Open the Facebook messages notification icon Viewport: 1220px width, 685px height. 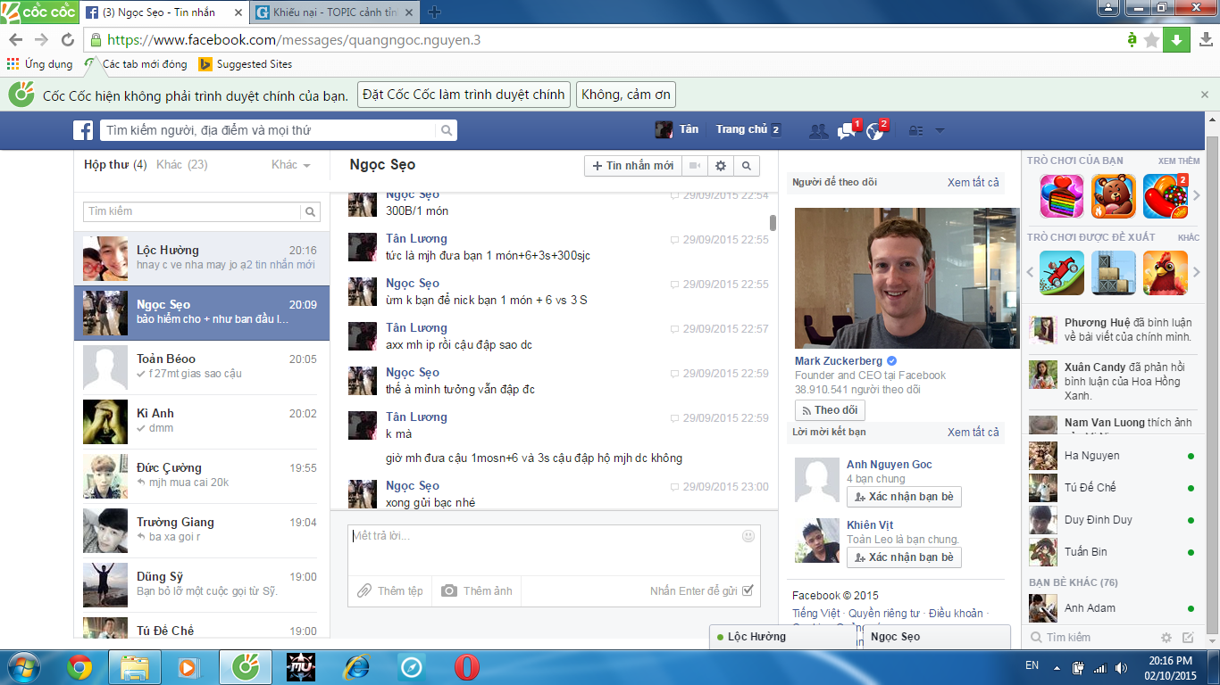point(846,130)
